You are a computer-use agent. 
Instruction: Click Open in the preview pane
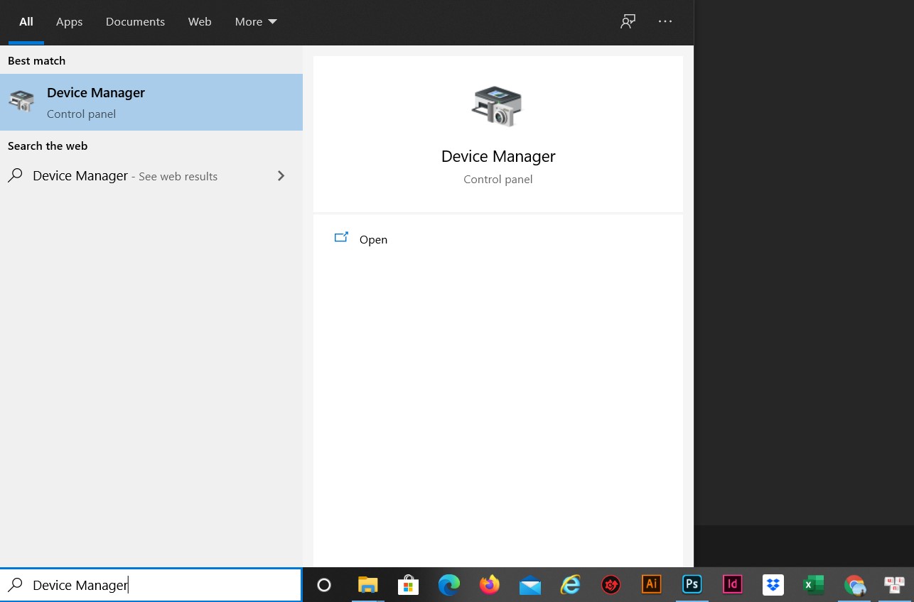[373, 240]
